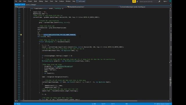Click the horizontal scrollbar right arrow
186x105 pixels.
click(x=169, y=101)
